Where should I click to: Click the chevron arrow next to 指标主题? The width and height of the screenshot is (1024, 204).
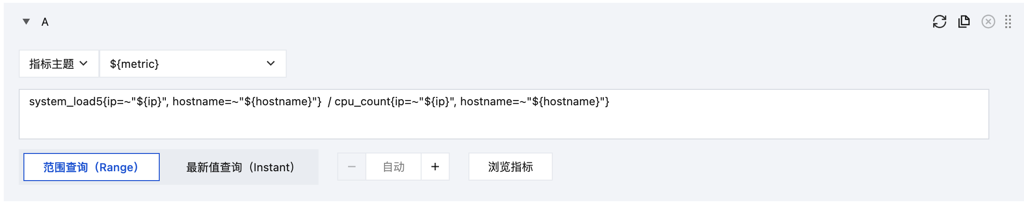click(84, 64)
